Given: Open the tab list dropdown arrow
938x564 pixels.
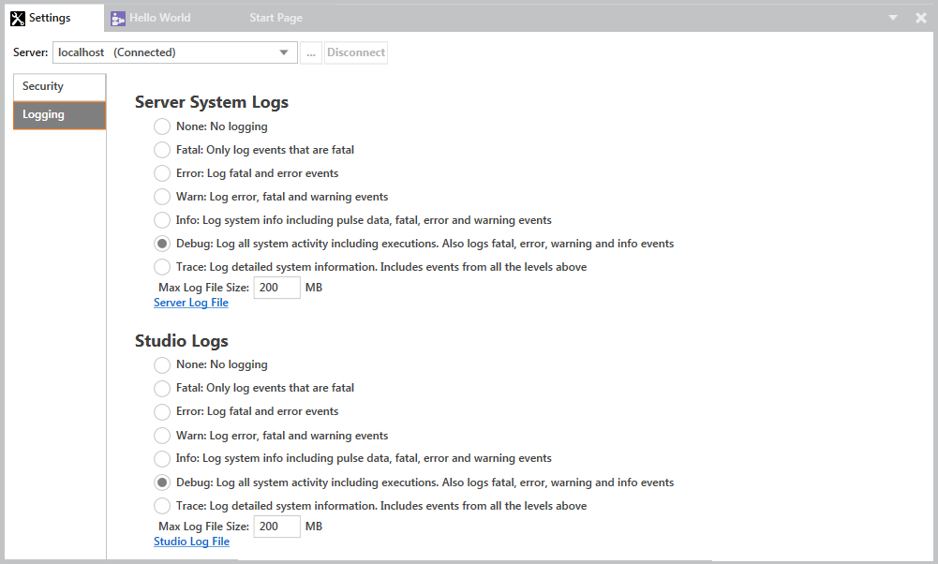Looking at the screenshot, I should 892,18.
